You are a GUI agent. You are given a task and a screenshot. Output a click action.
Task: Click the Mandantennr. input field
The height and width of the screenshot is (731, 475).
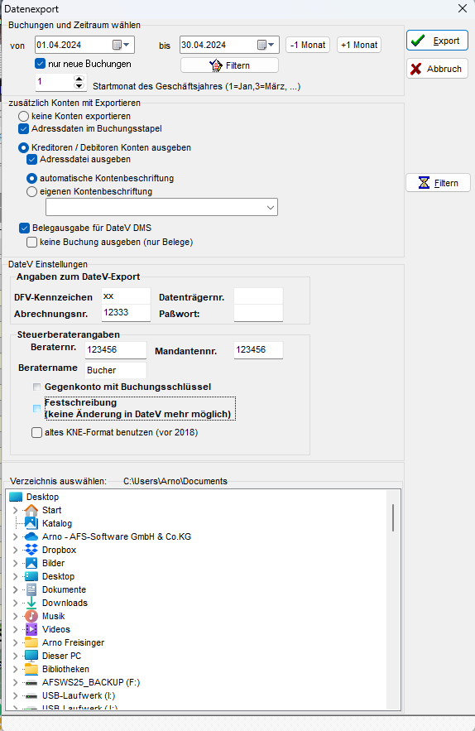[x=258, y=350]
